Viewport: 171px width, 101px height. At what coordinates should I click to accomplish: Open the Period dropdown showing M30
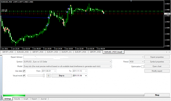[143, 62]
